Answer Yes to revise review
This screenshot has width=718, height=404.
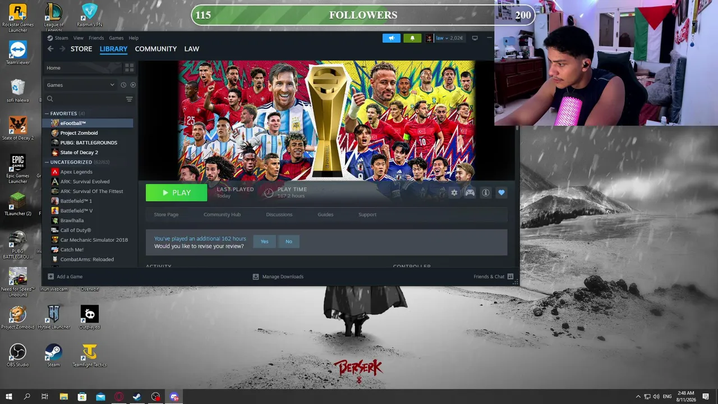pos(264,241)
